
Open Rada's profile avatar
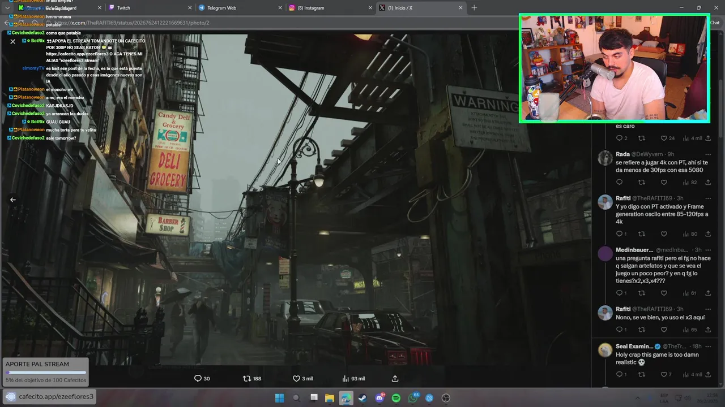[x=605, y=158]
